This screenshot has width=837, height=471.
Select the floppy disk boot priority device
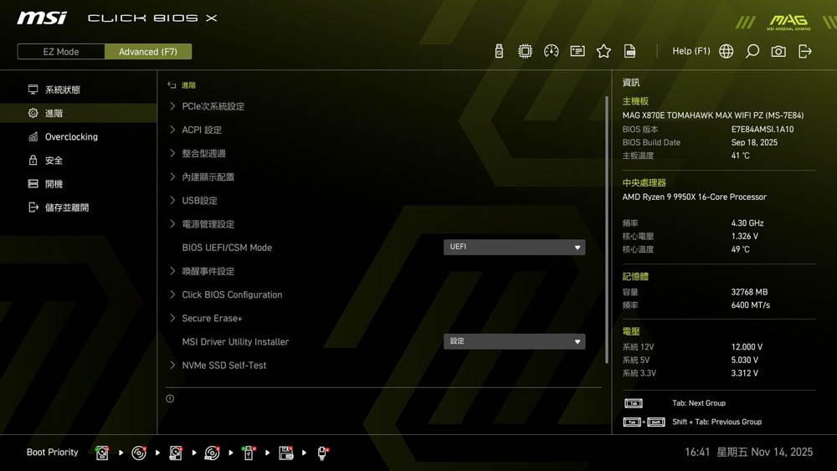[x=286, y=453]
